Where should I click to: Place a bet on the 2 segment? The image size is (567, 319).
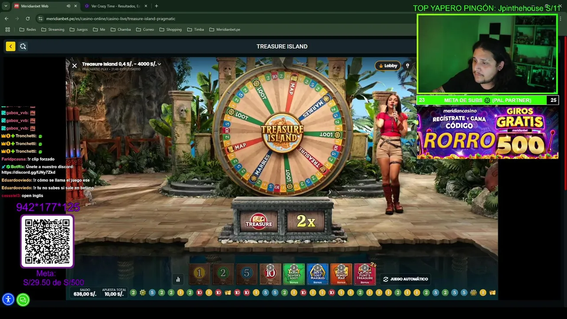tap(223, 274)
